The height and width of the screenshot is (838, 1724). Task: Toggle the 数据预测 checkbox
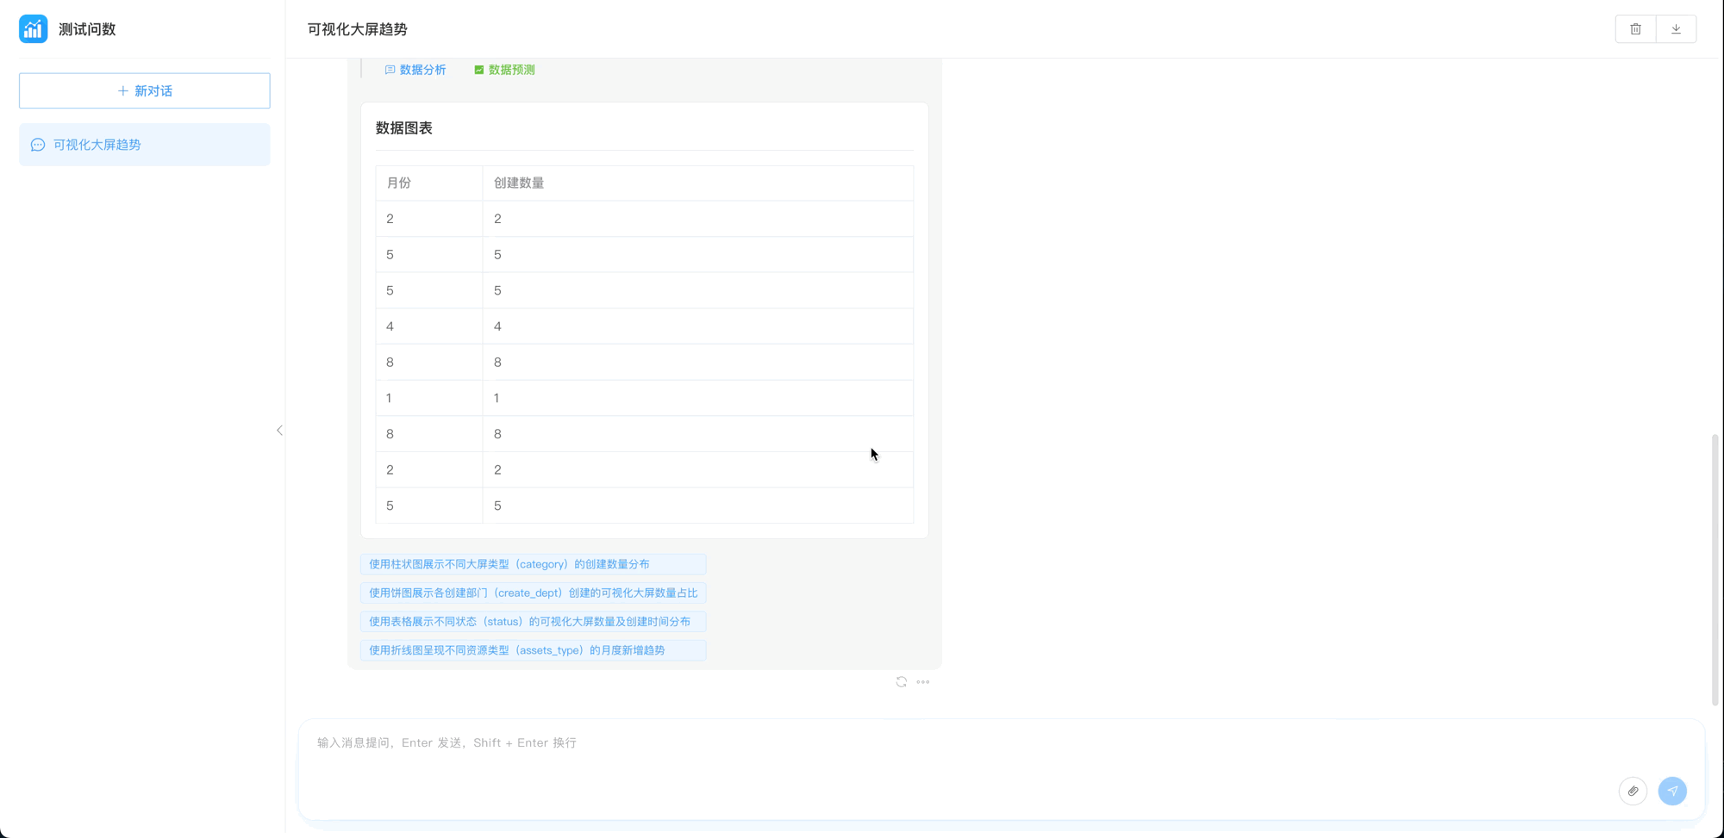click(479, 70)
